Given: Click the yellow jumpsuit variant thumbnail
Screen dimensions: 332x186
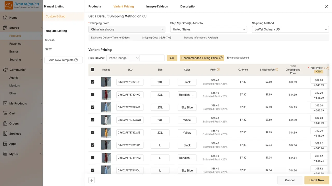Looking at the screenshot, I should click(x=106, y=133).
